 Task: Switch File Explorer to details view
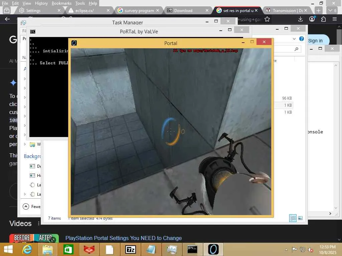293,218
